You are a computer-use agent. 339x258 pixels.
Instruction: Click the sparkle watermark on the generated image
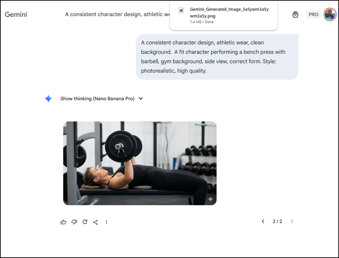click(x=211, y=199)
